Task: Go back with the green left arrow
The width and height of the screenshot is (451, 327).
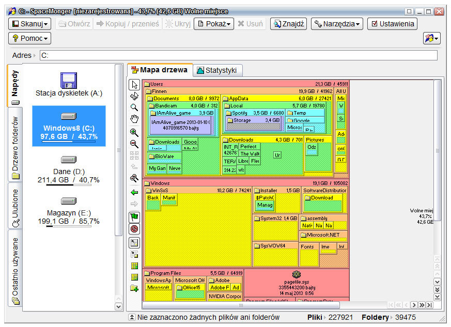Action: [x=134, y=192]
